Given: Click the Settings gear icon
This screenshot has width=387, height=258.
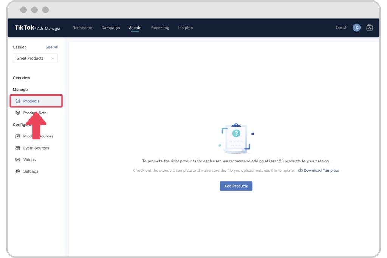Looking at the screenshot, I should [x=18, y=171].
